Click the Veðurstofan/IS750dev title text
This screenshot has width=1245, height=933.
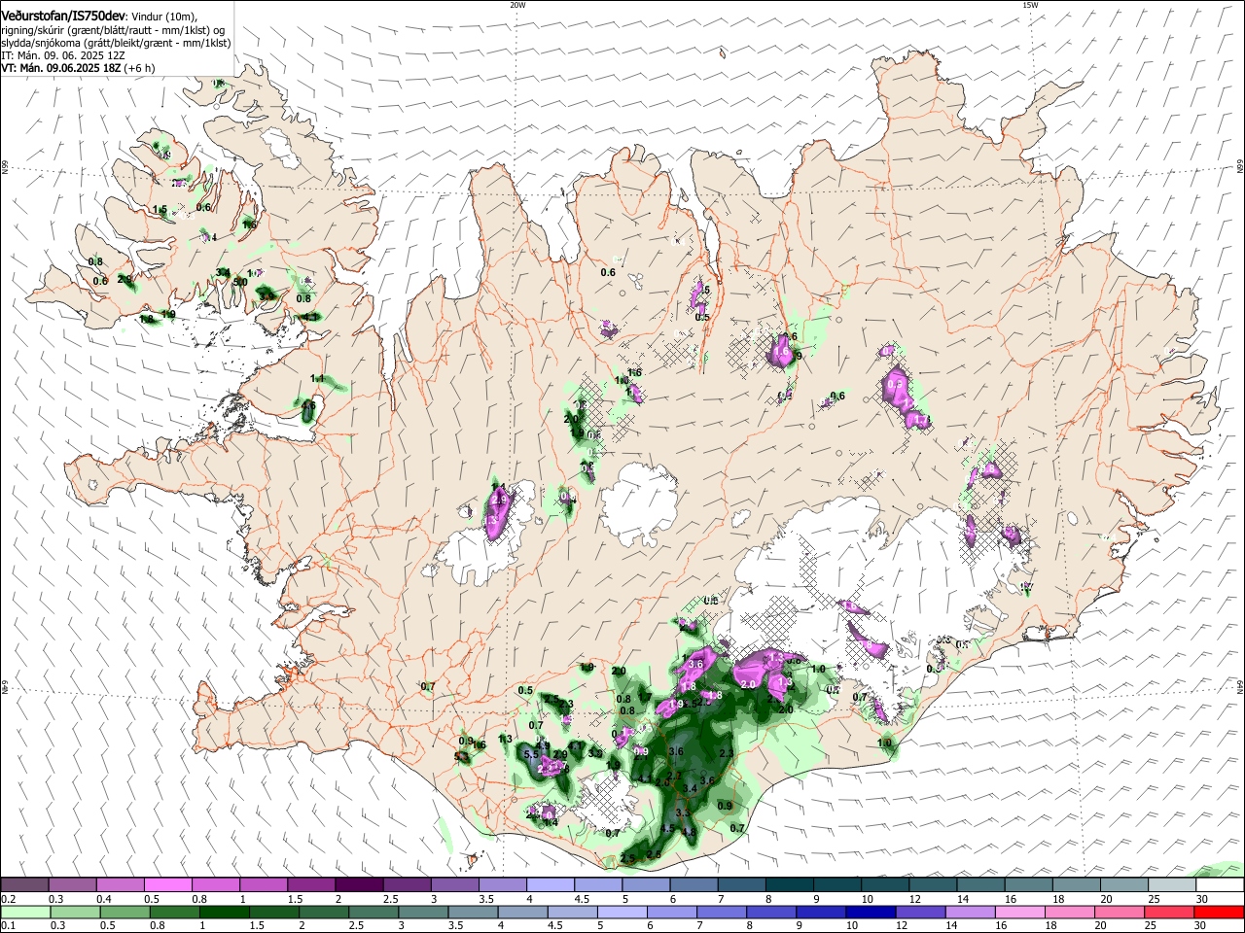tap(63, 17)
